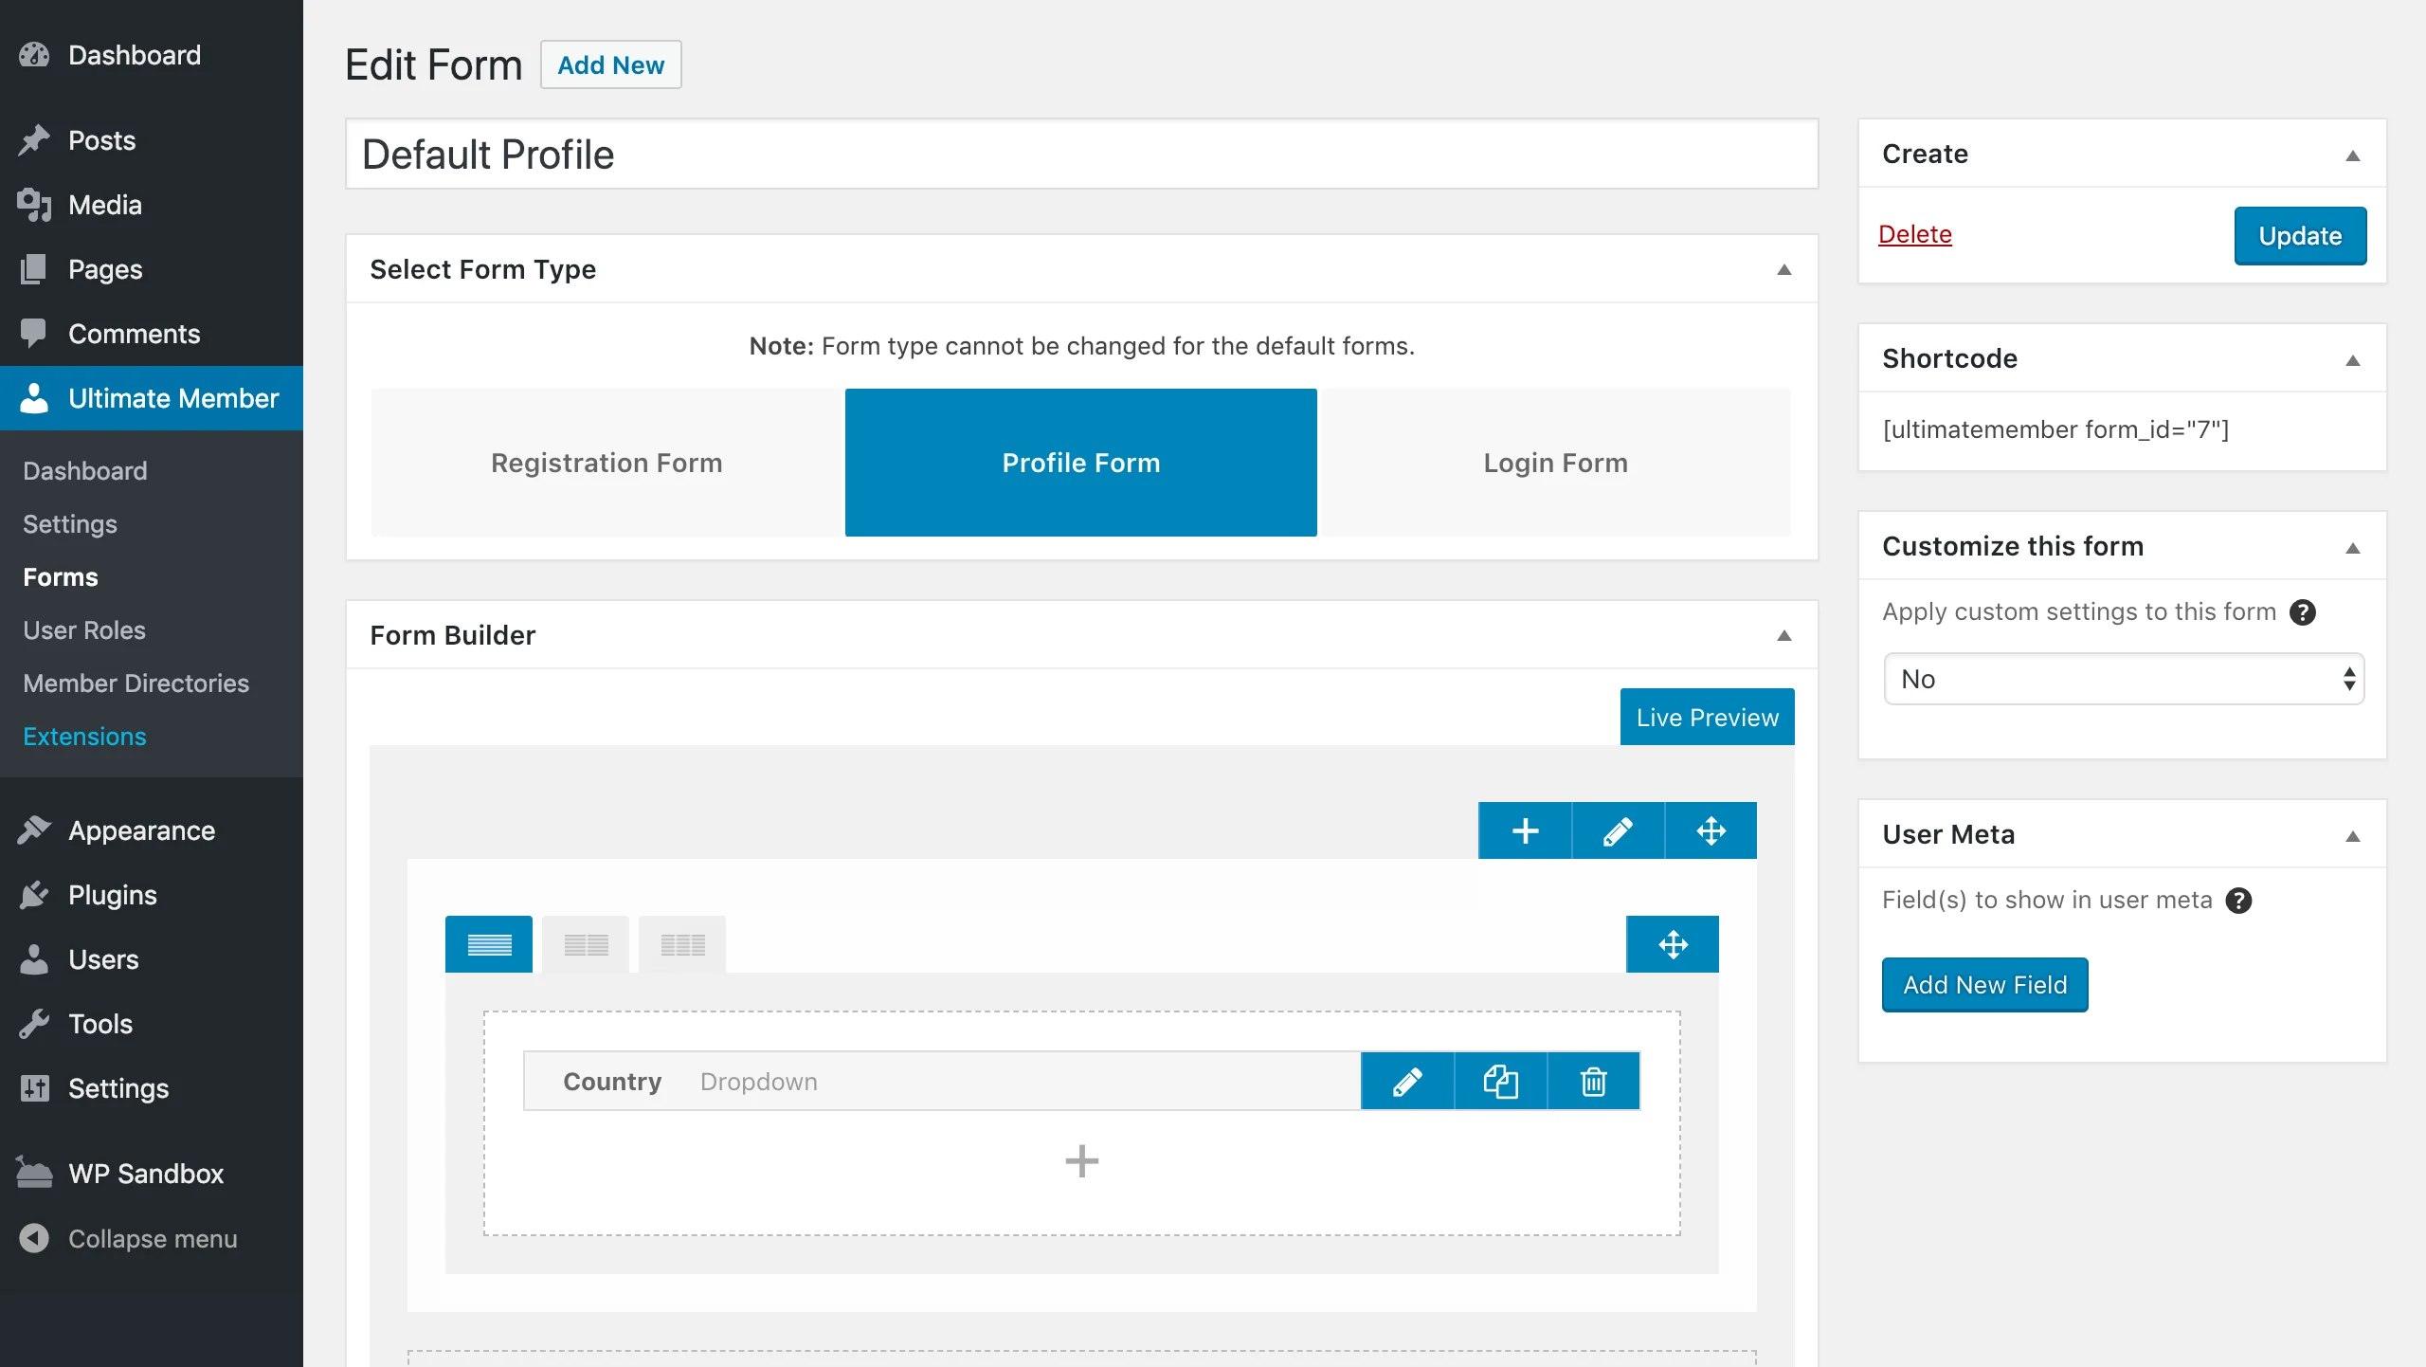Click the plus icon in the empty drop zone
The image size is (2426, 1367).
(x=1081, y=1161)
